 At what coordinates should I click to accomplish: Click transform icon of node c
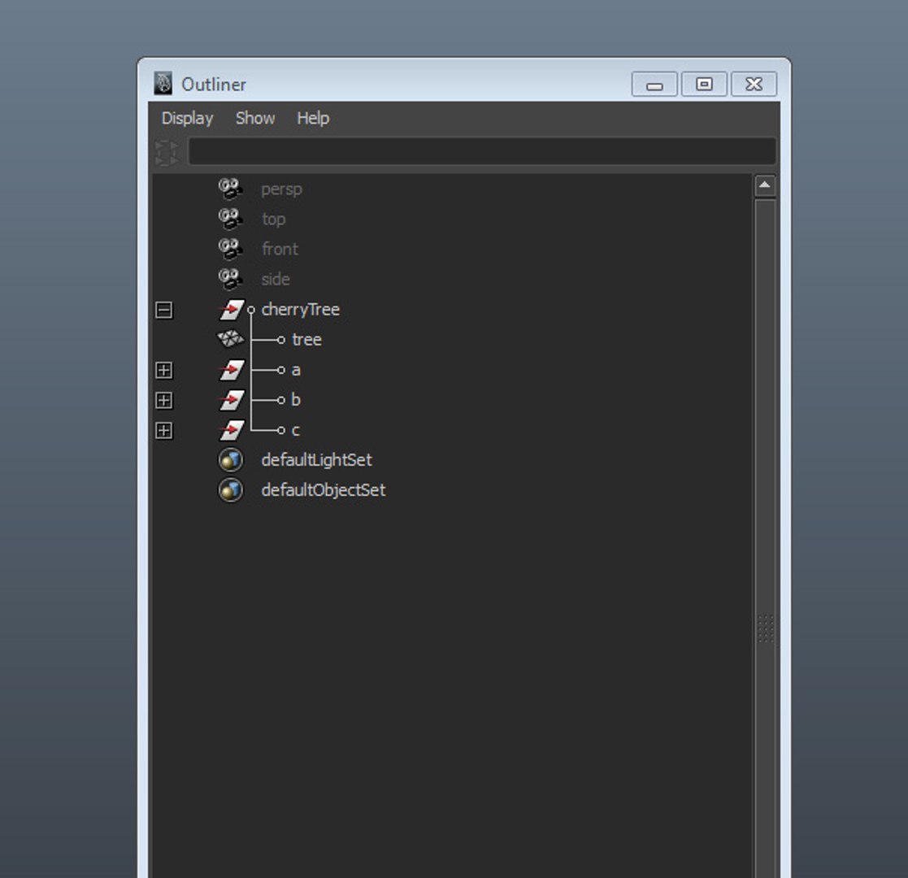[232, 430]
